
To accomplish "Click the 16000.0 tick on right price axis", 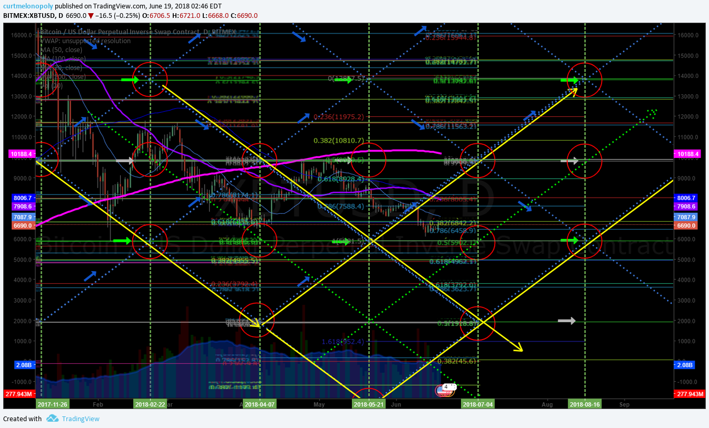I will [689, 35].
